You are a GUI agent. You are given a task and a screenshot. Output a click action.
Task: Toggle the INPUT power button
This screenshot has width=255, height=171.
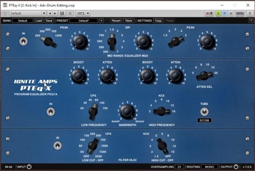(x=29, y=167)
